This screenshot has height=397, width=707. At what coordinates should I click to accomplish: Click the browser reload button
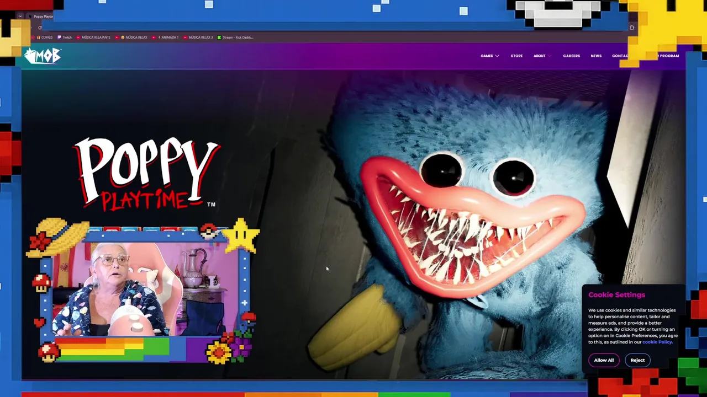[x=40, y=27]
